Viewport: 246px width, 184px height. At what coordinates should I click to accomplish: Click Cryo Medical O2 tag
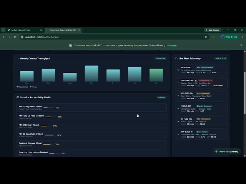coord(206,80)
